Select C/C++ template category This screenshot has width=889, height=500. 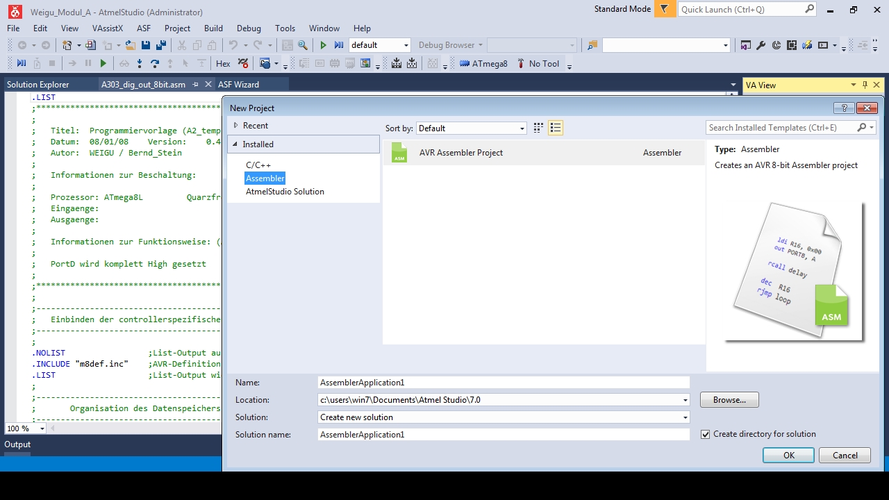point(258,165)
